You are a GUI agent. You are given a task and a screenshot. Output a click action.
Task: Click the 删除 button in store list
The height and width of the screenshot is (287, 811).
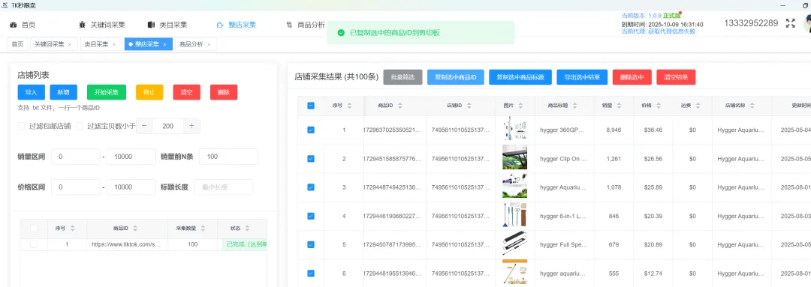point(224,92)
